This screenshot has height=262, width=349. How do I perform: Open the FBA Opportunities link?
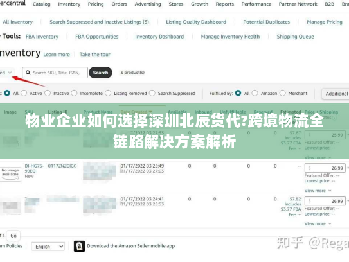coord(97,37)
